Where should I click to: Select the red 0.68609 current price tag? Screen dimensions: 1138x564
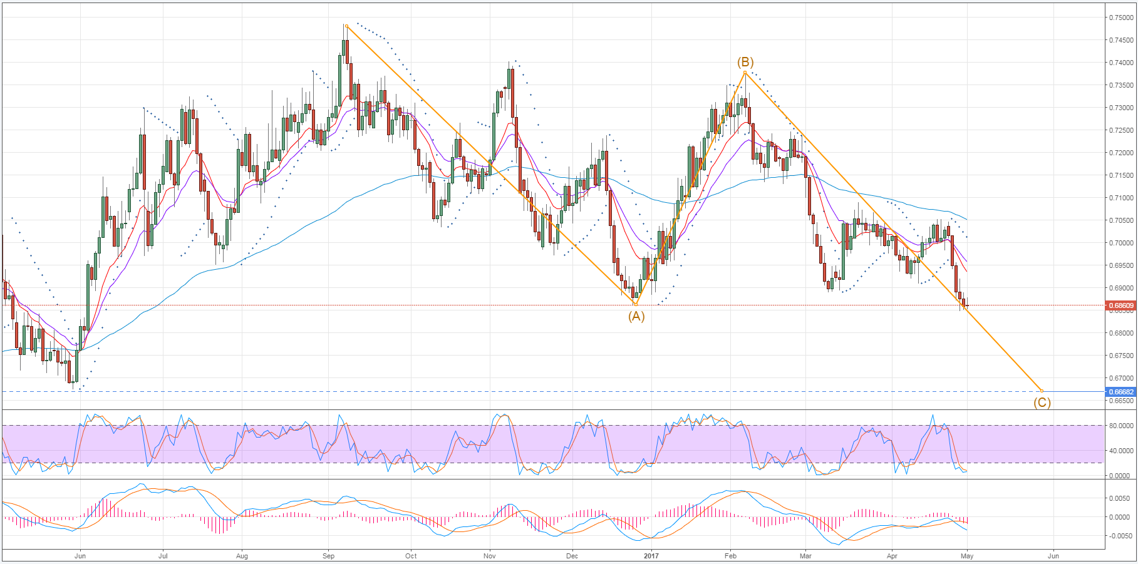pos(1121,305)
